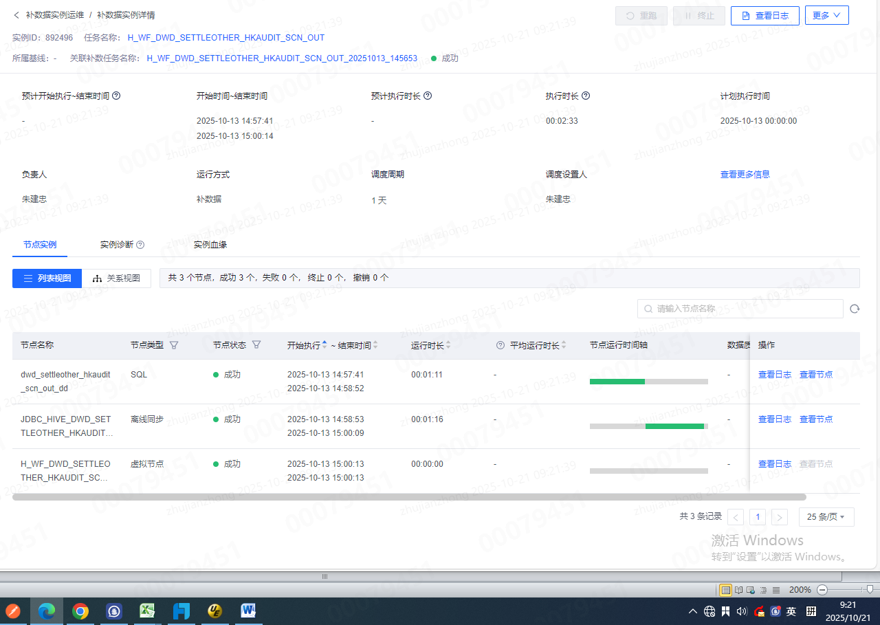This screenshot has width=880, height=625.
Task: Click the node type filter icon
Action: coord(174,345)
